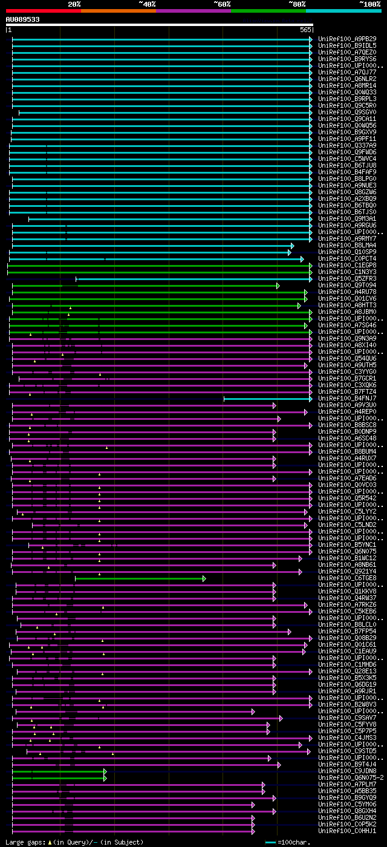387x847 pixels.
Task: Select label UniRef100_Q5R542
Action: tap(347, 498)
